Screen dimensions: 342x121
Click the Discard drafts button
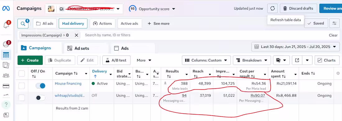coord(298,8)
